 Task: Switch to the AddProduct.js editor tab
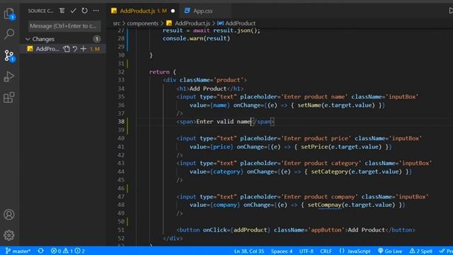pyautogui.click(x=137, y=11)
